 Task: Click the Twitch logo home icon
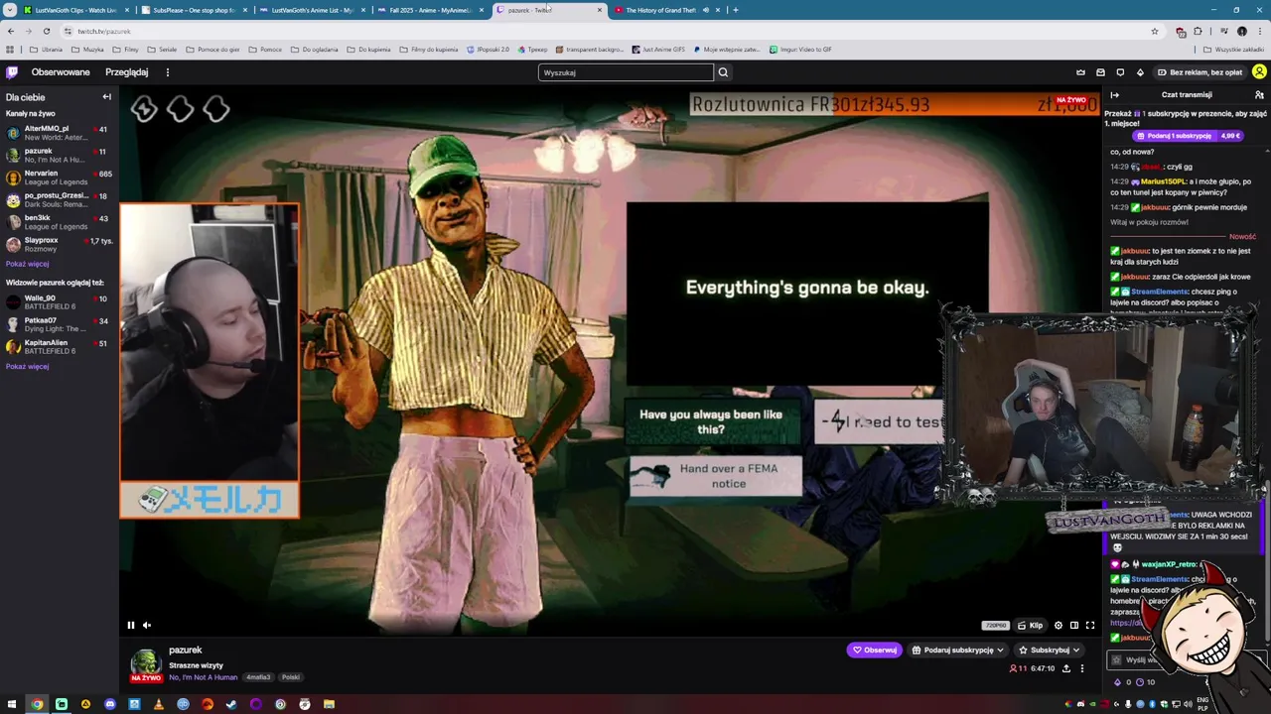click(12, 72)
